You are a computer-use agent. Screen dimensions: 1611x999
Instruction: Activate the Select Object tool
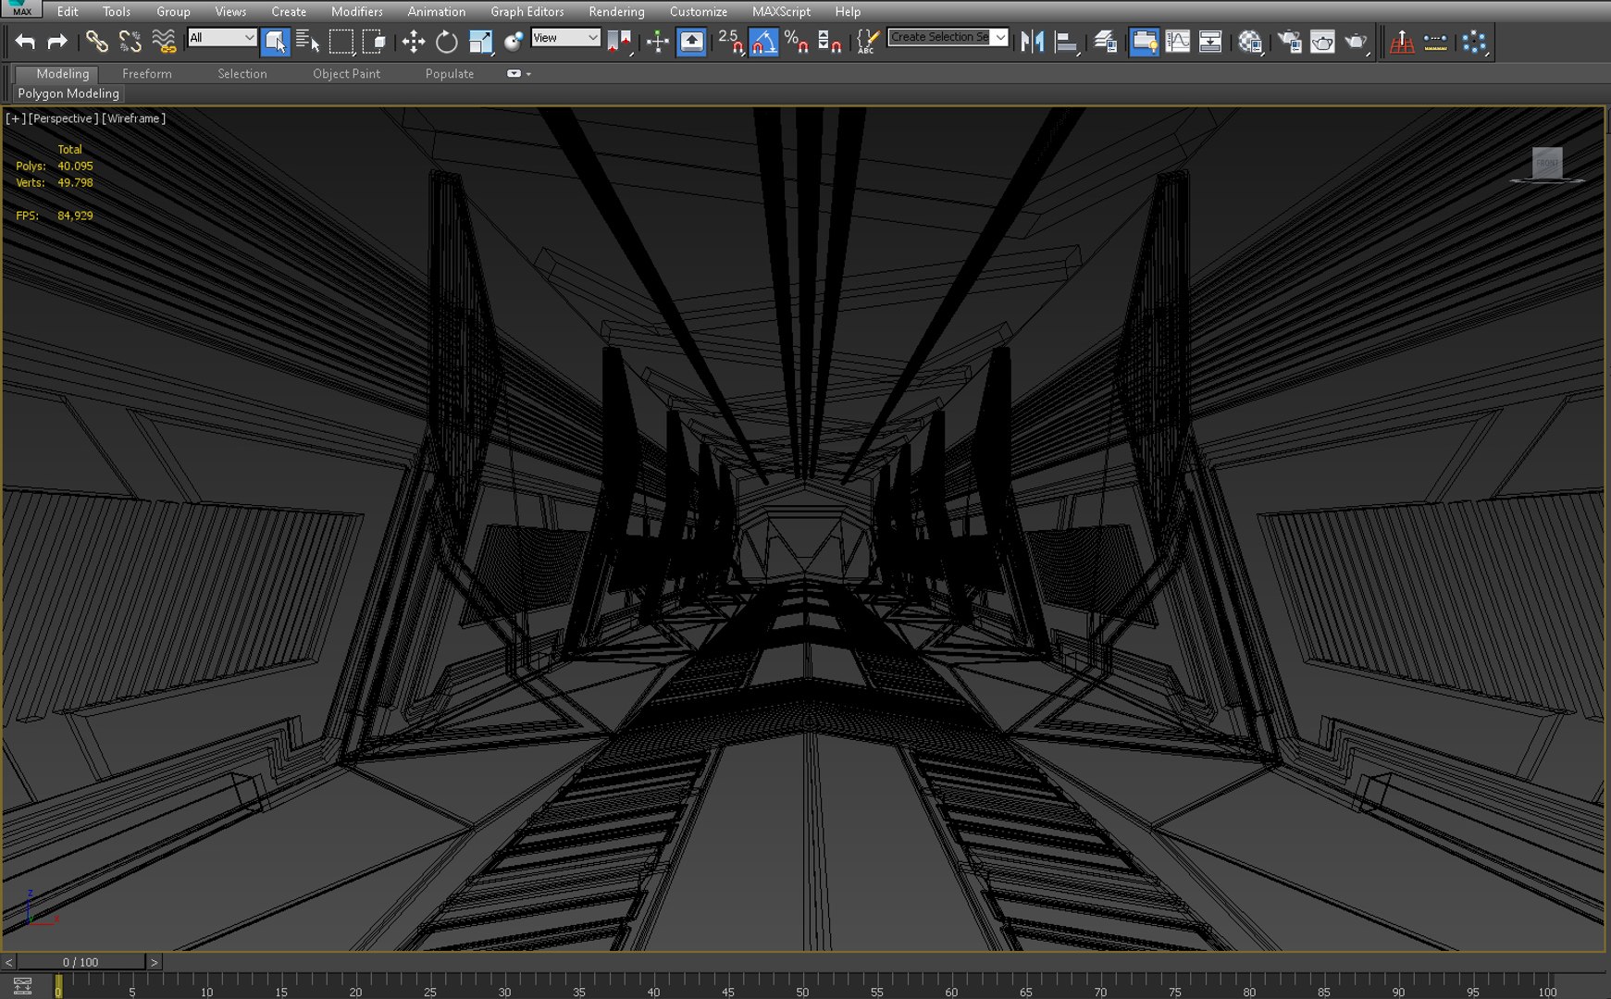pyautogui.click(x=275, y=42)
